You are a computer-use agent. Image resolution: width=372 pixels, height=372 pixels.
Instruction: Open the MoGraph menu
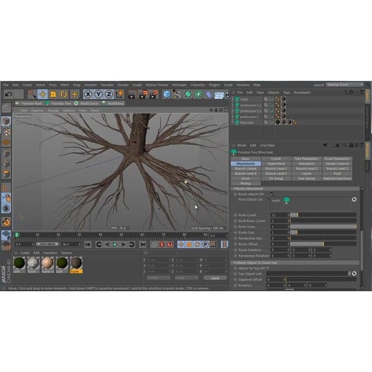tap(180, 85)
